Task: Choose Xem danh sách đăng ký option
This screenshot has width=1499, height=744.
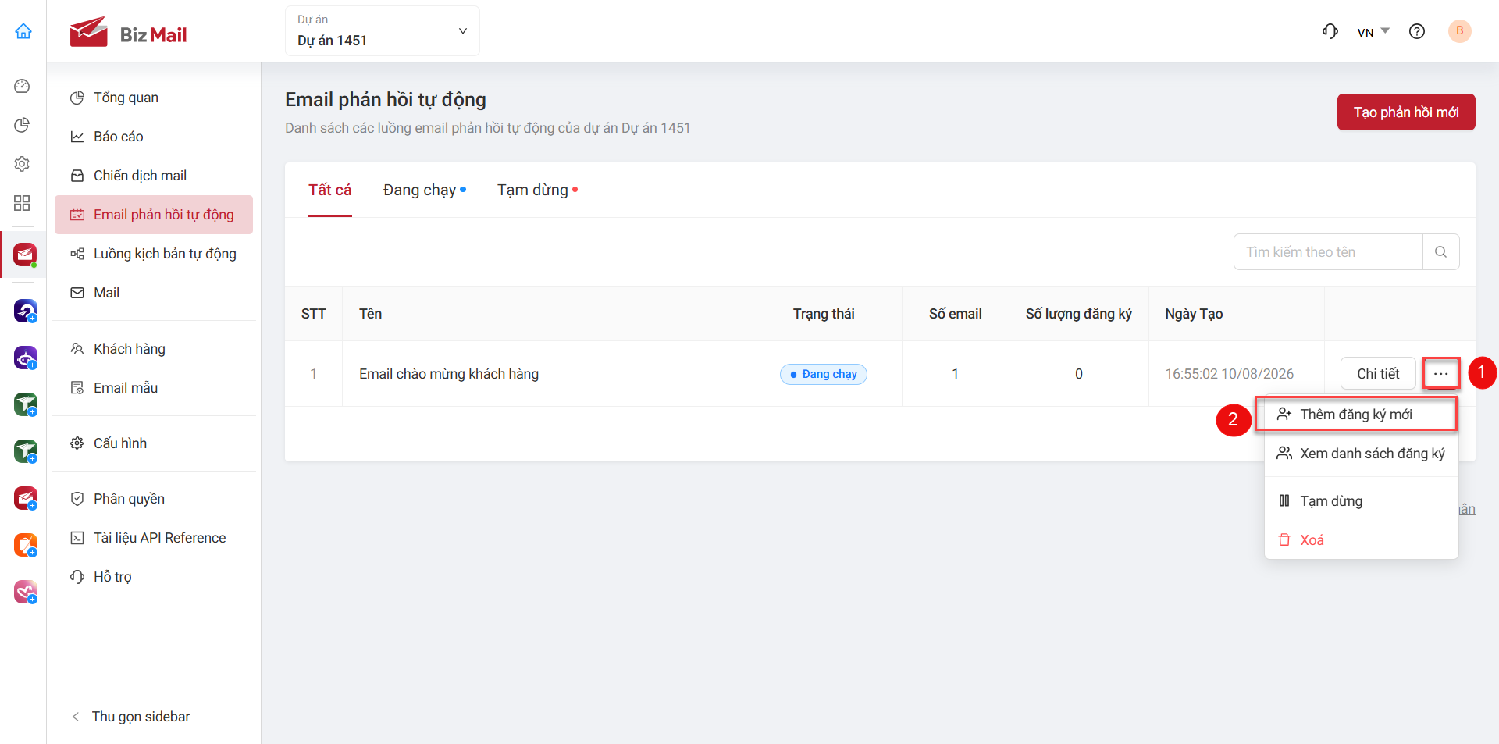Action: tap(1362, 454)
